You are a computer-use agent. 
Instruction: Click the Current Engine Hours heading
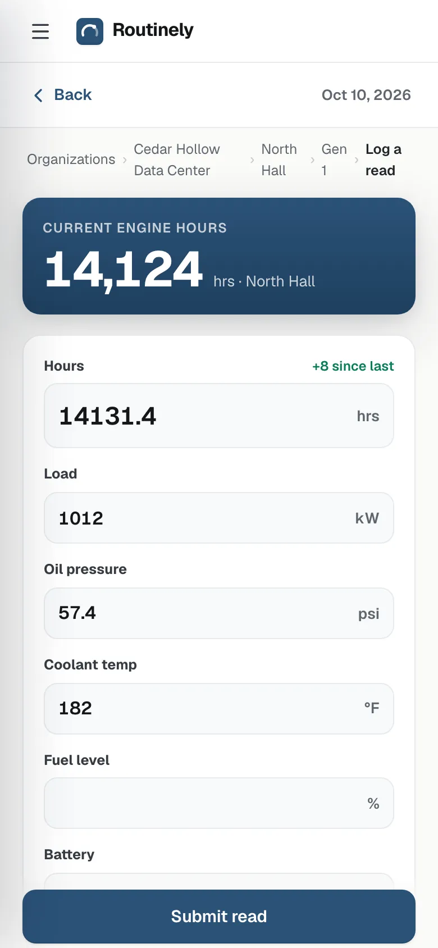(x=135, y=228)
